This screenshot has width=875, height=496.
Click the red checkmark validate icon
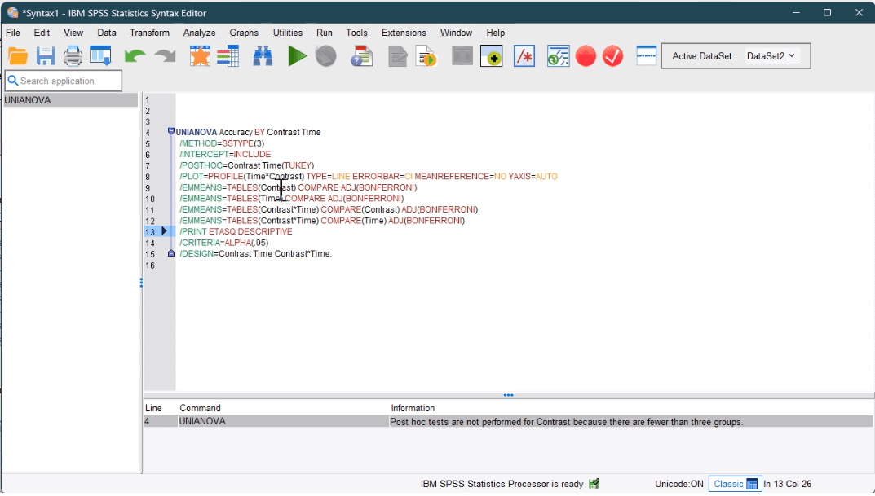tap(612, 55)
